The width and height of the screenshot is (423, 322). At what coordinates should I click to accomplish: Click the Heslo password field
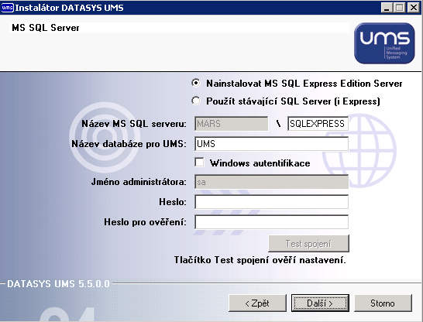pyautogui.click(x=271, y=202)
